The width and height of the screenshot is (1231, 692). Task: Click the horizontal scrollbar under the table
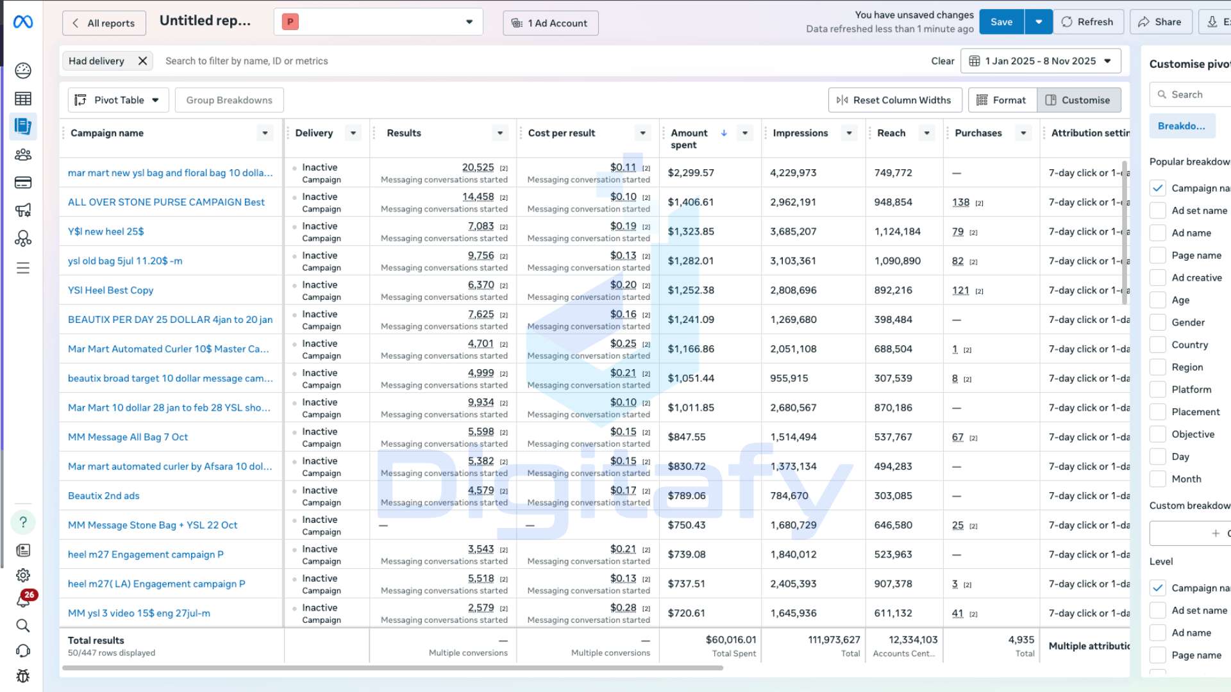point(392,668)
